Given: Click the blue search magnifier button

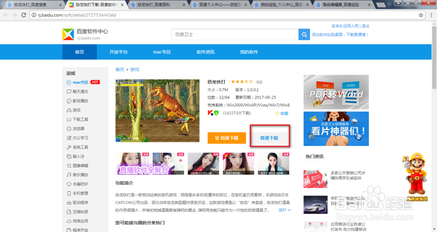Looking at the screenshot, I should (304, 34).
